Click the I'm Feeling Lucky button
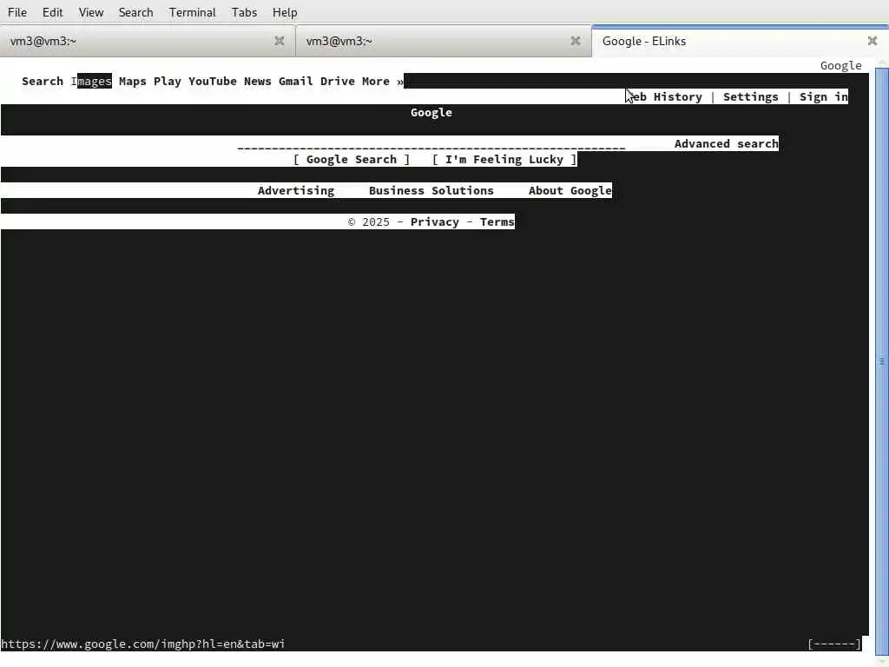Screen dimensions: 889x667 coord(504,160)
